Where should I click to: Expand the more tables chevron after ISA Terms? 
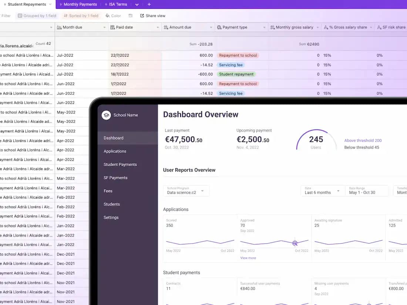[137, 4]
